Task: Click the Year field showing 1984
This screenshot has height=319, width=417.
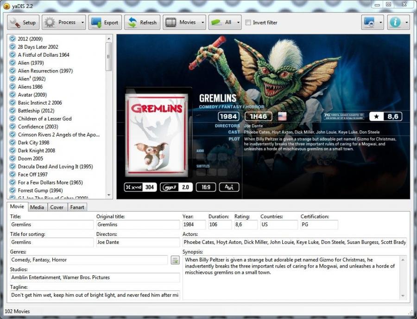Action: [x=194, y=225]
